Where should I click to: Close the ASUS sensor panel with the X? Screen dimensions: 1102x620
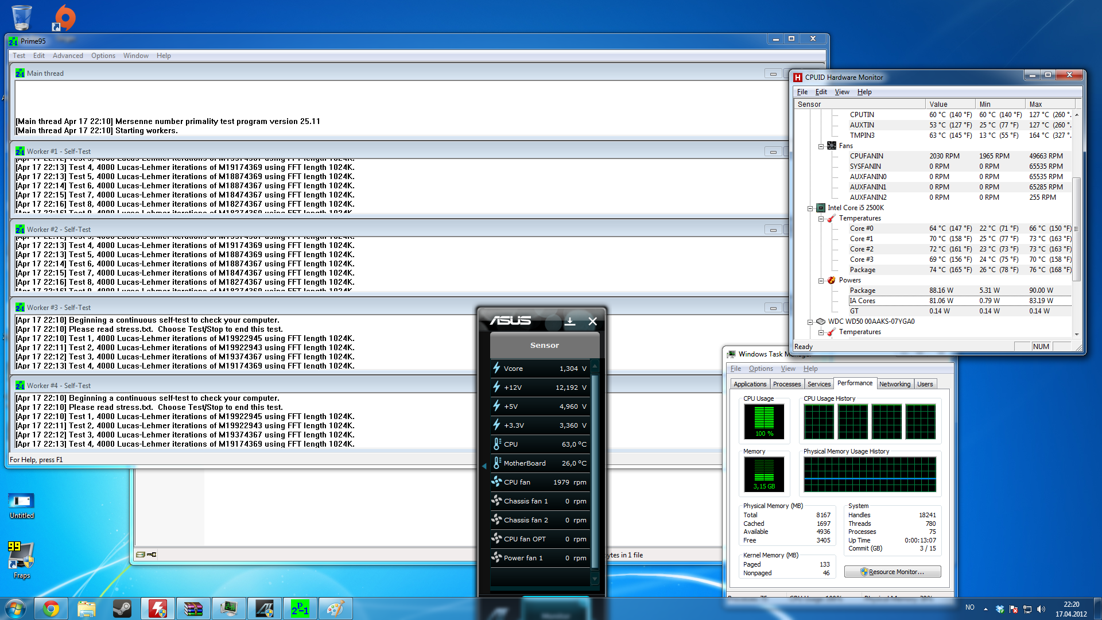pyautogui.click(x=593, y=321)
